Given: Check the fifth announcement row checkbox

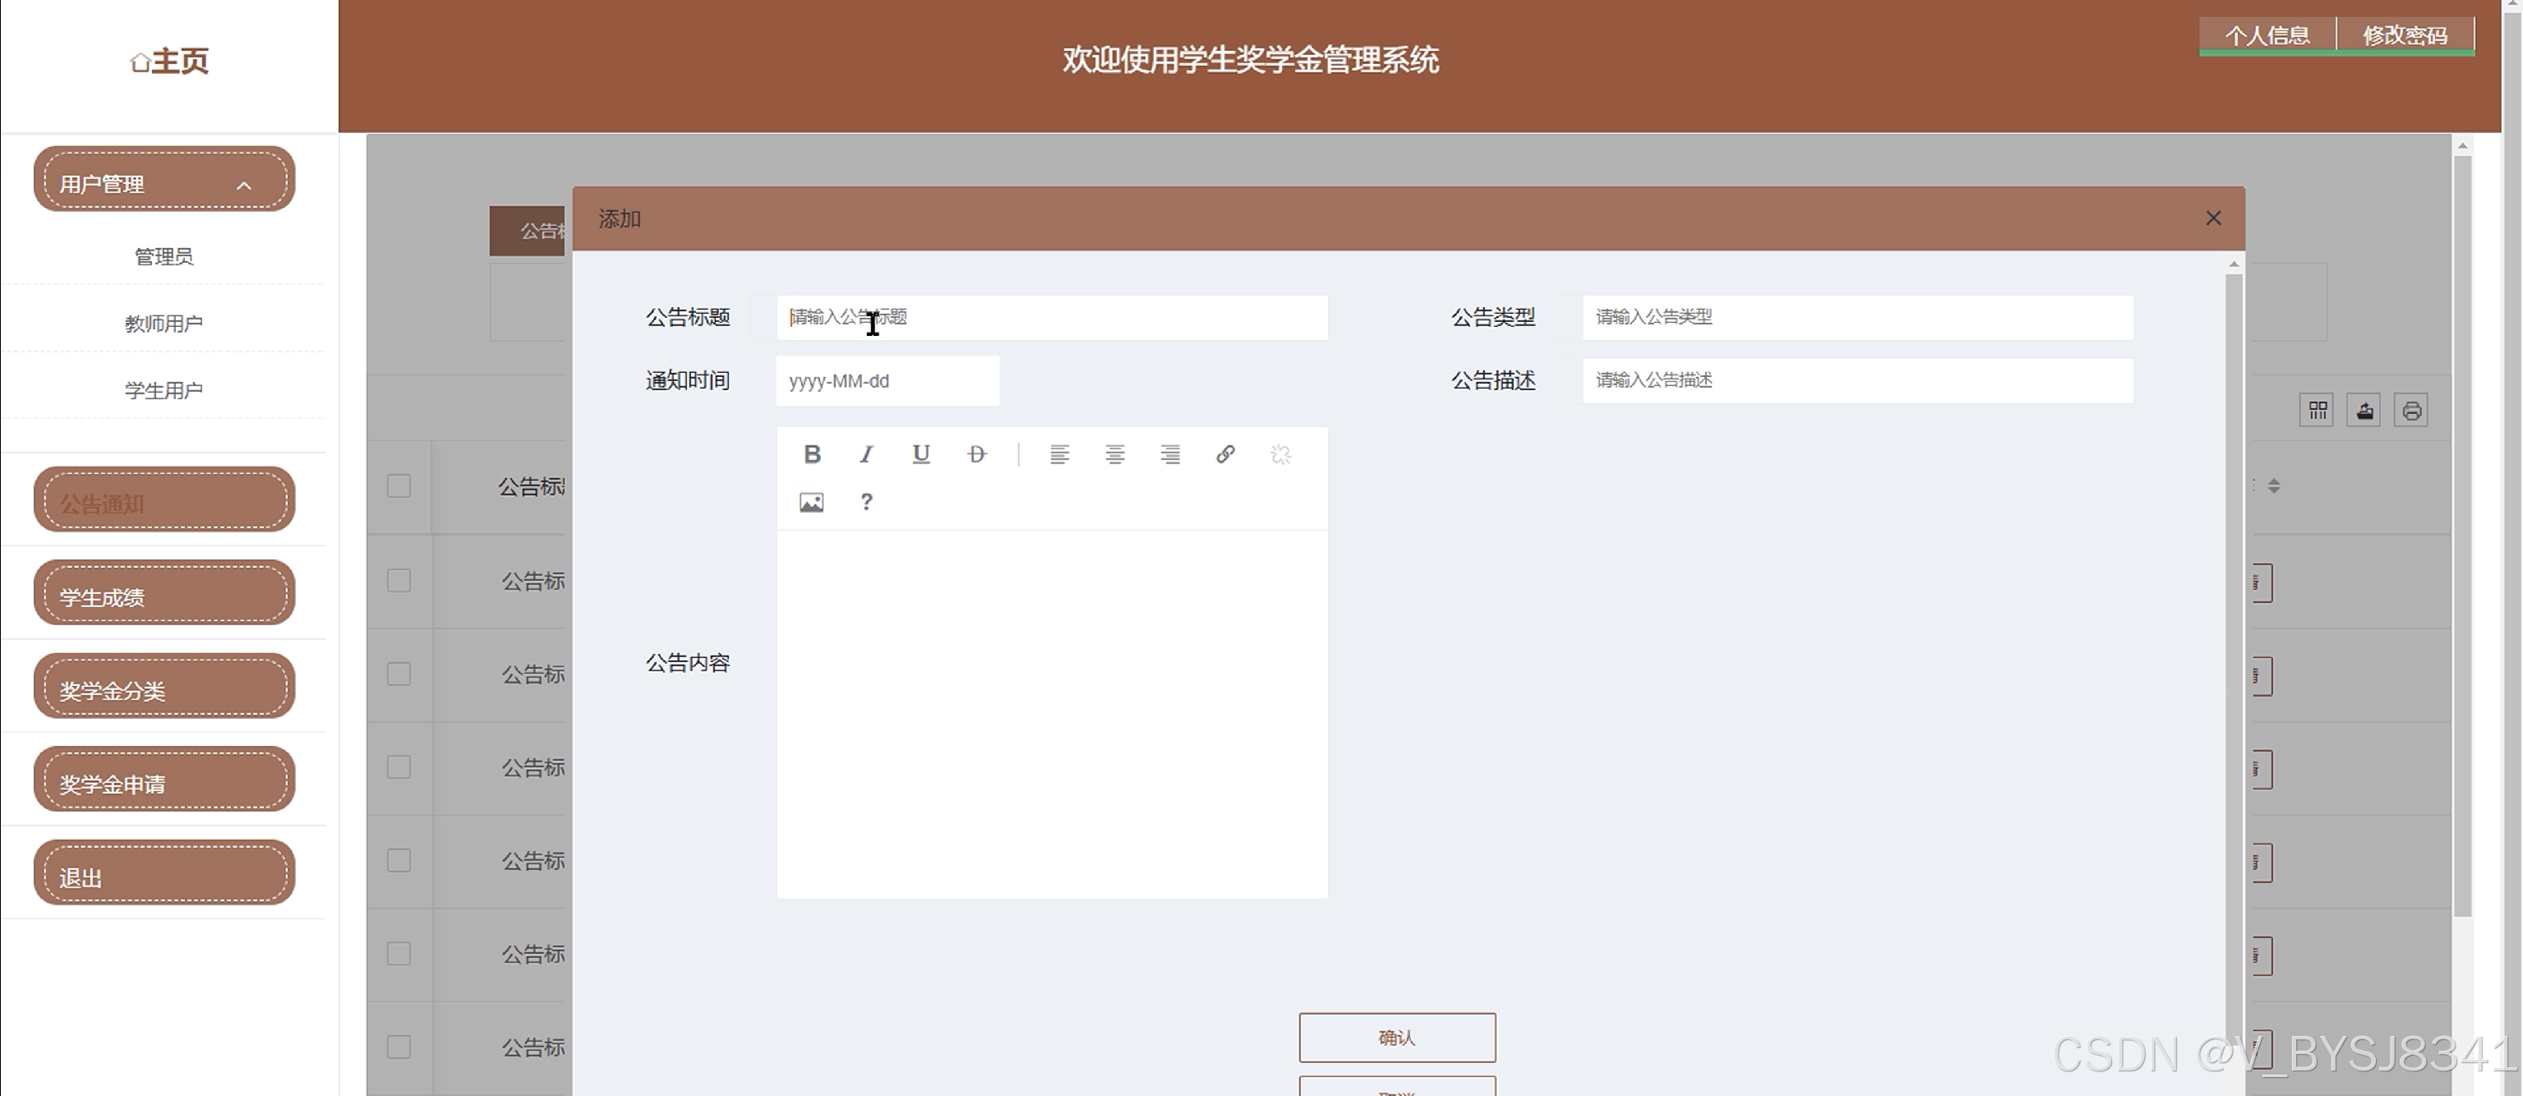Looking at the screenshot, I should [399, 953].
